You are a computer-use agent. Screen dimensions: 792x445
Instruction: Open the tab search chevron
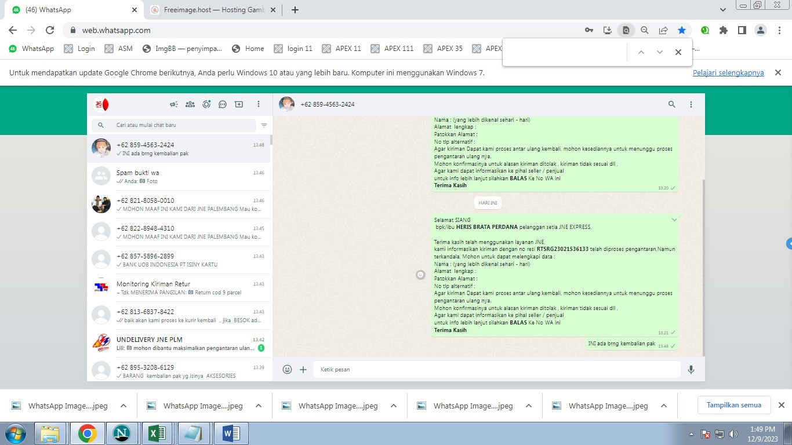click(723, 10)
